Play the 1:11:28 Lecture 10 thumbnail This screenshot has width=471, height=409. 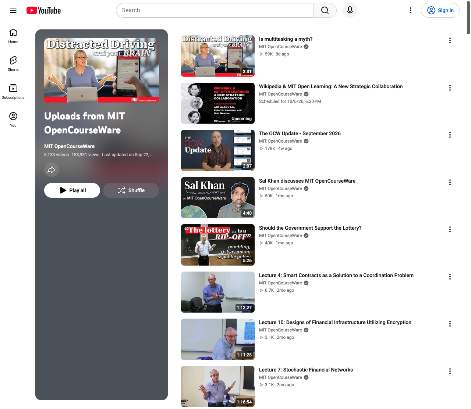point(218,339)
